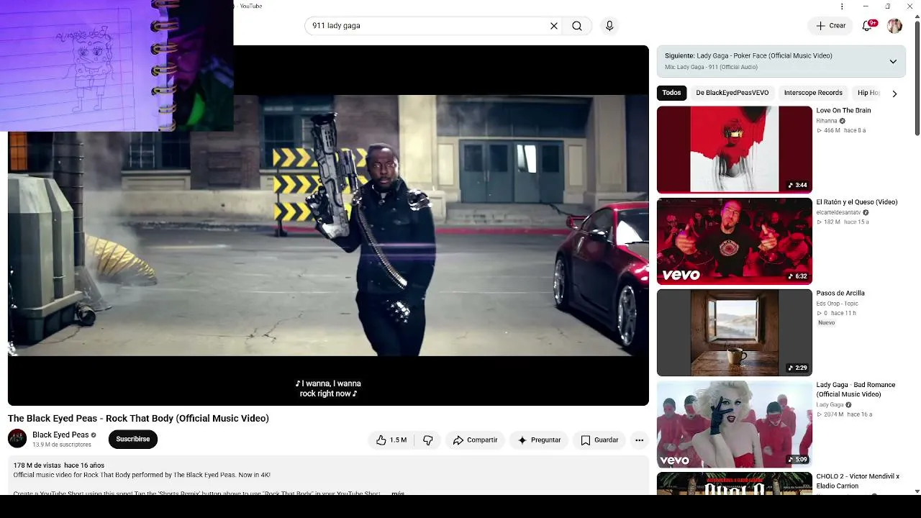The image size is (921, 518).
Task: Click the "178 M de vistas" text
Action: tap(37, 465)
